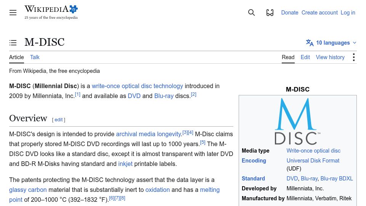Click citation reference [7]
Viewport: 366px width, 206px height.
[117, 198]
